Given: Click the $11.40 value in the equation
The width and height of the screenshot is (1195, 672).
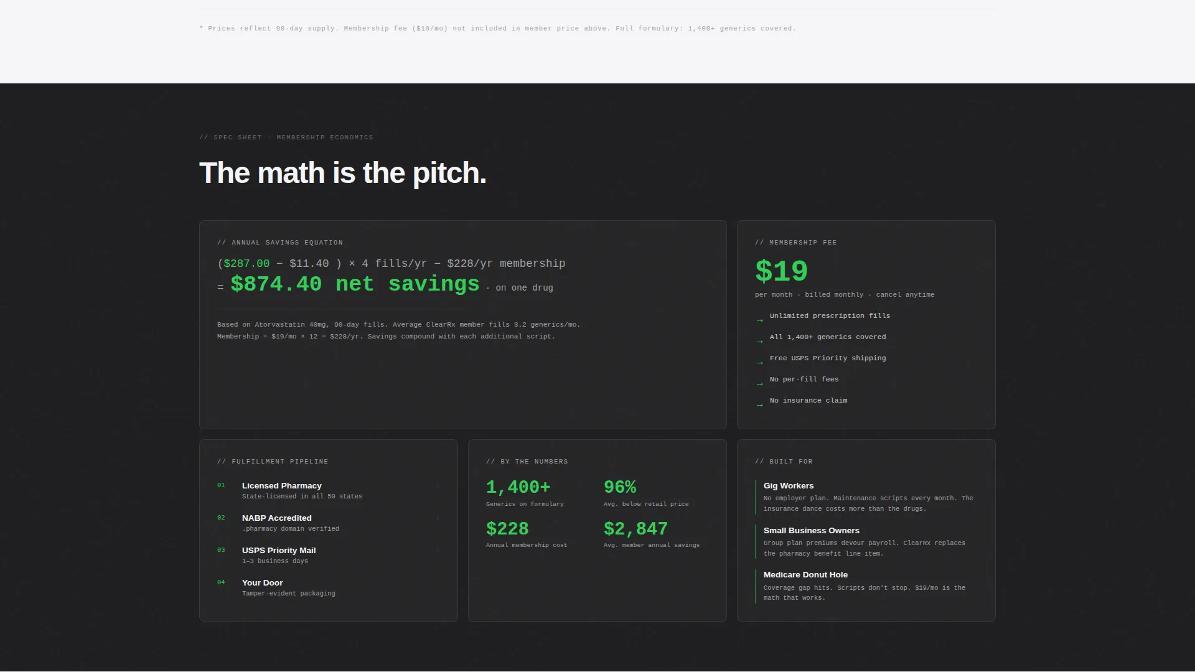Looking at the screenshot, I should pos(309,264).
